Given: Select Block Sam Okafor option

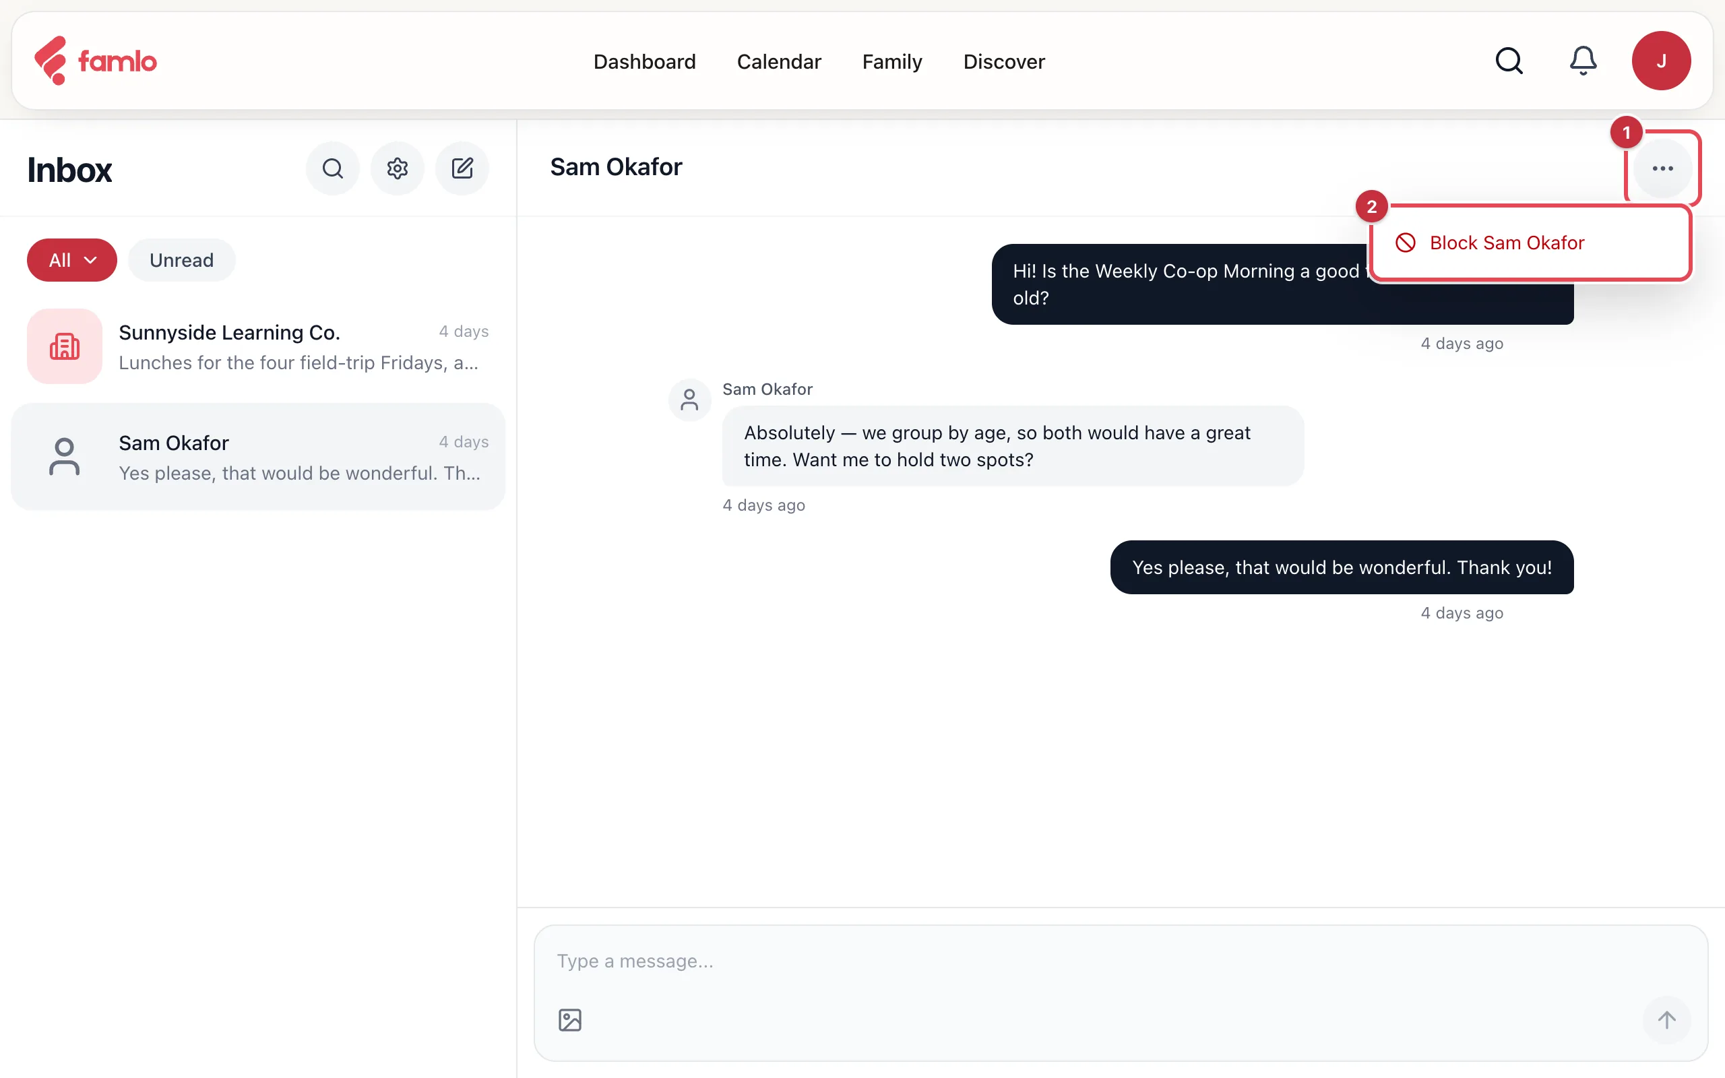Looking at the screenshot, I should coord(1530,243).
